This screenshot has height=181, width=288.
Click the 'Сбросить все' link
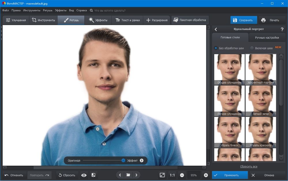pyautogui.click(x=249, y=167)
